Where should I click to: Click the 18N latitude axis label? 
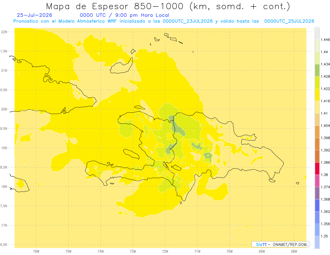pos(4,187)
